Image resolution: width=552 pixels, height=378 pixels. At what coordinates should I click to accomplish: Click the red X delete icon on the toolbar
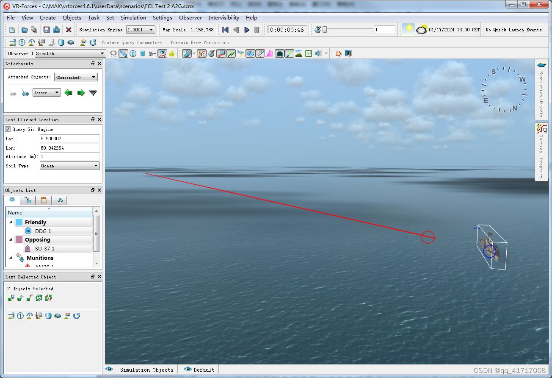tap(69, 30)
